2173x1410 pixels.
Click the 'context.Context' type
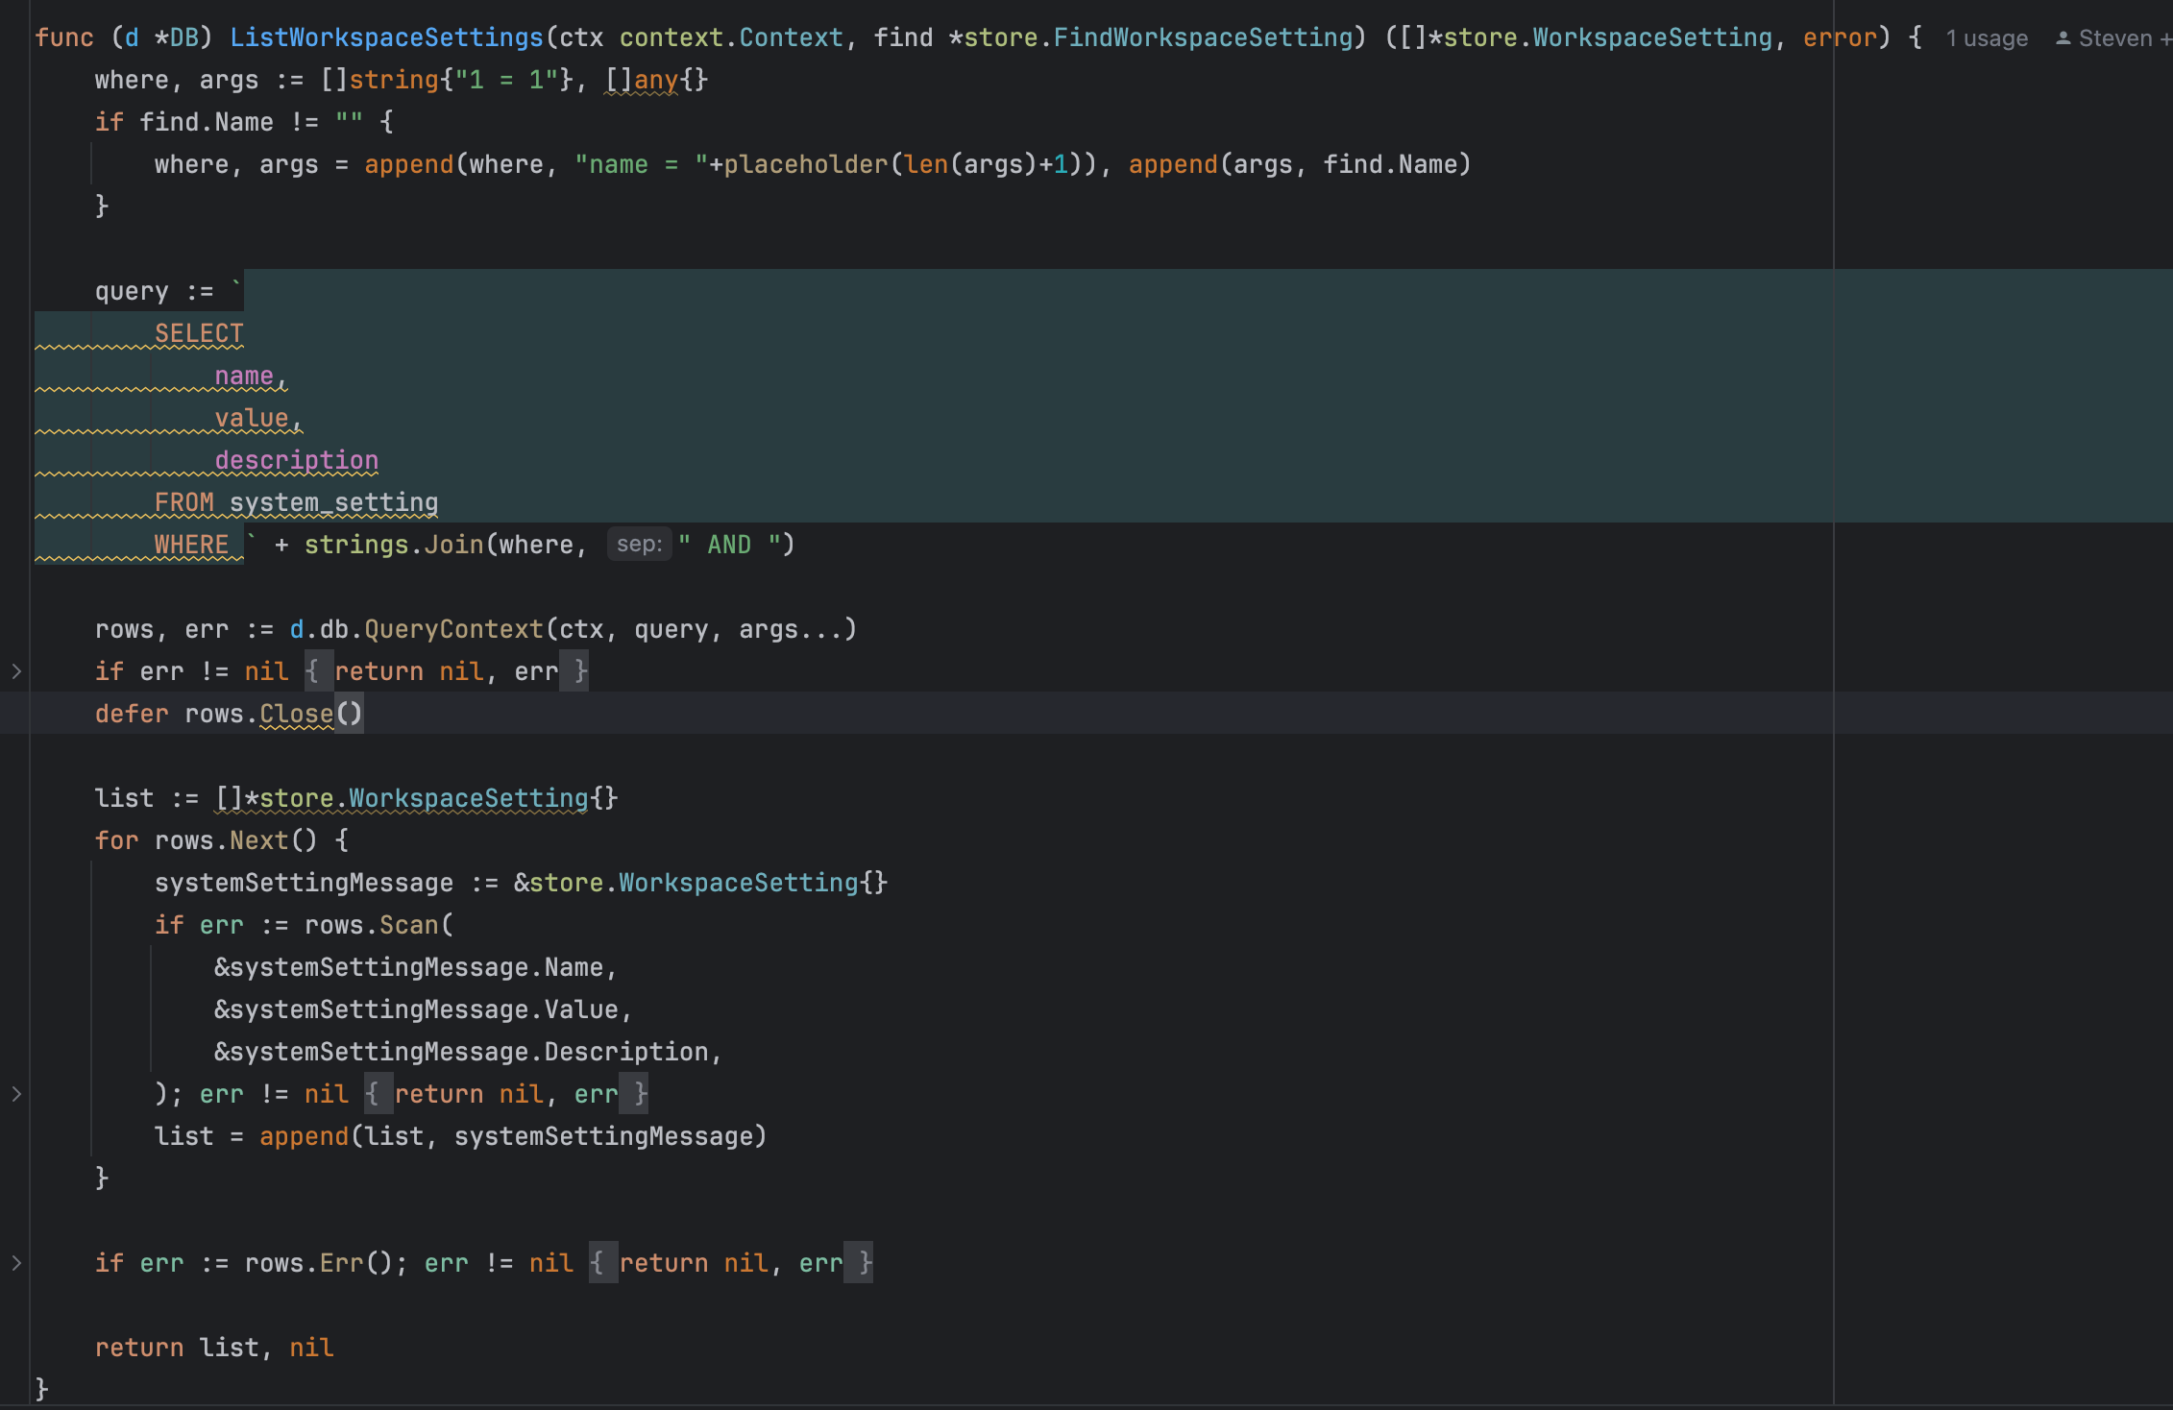click(731, 37)
